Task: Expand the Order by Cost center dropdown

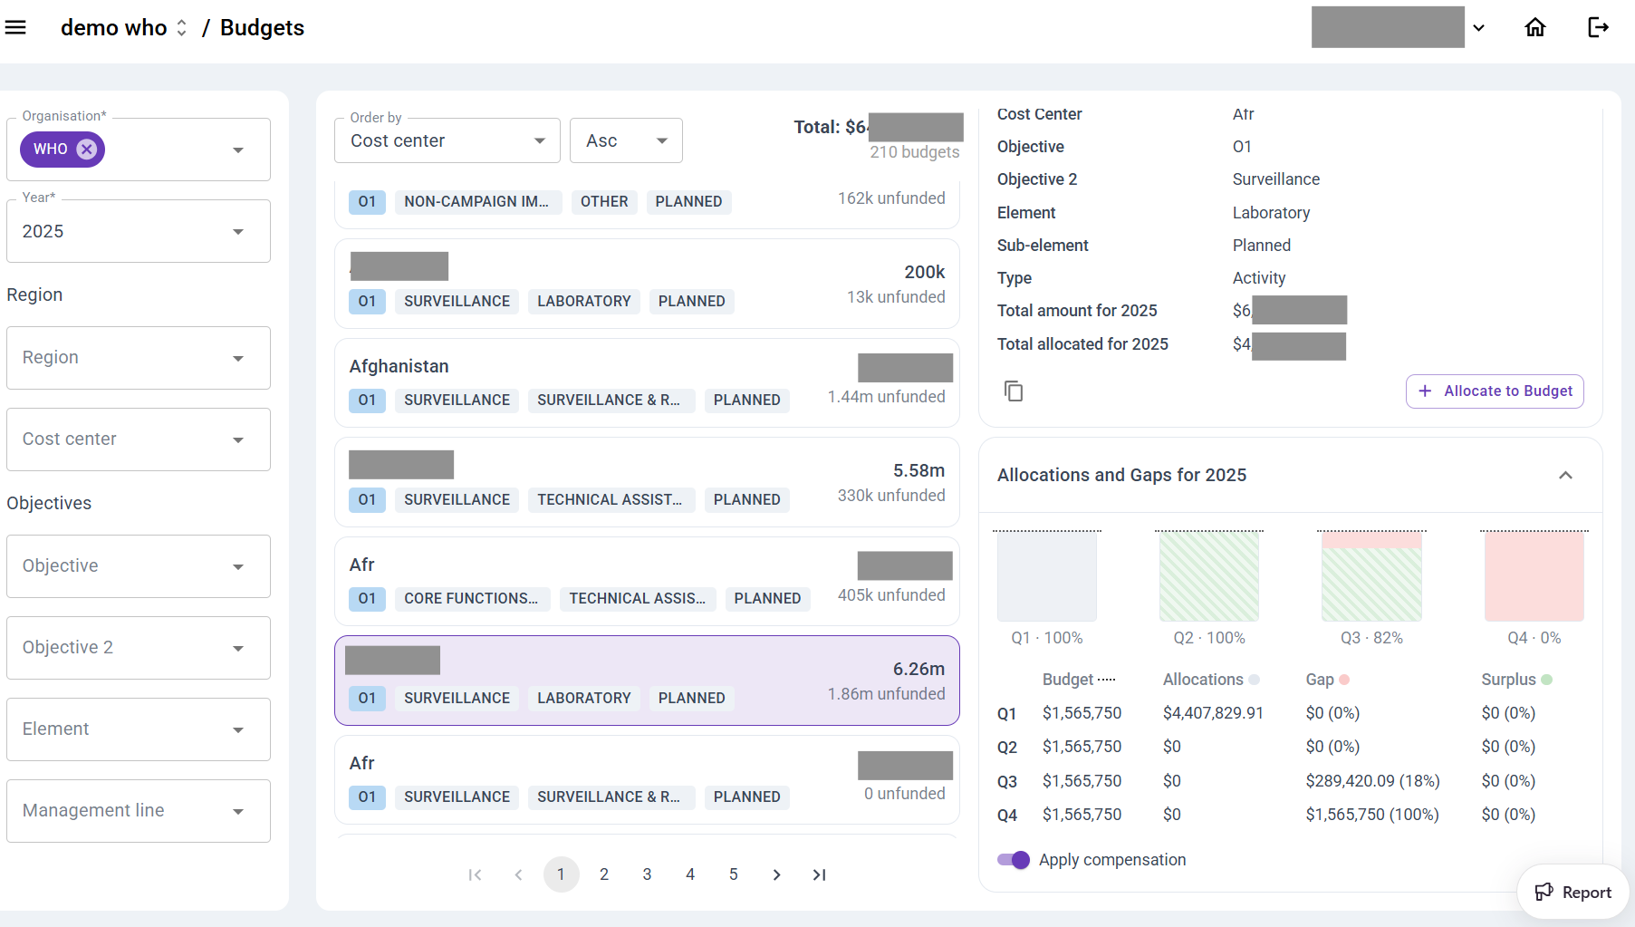Action: click(447, 140)
